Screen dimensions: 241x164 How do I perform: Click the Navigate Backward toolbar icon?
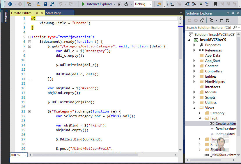coord(10,4)
